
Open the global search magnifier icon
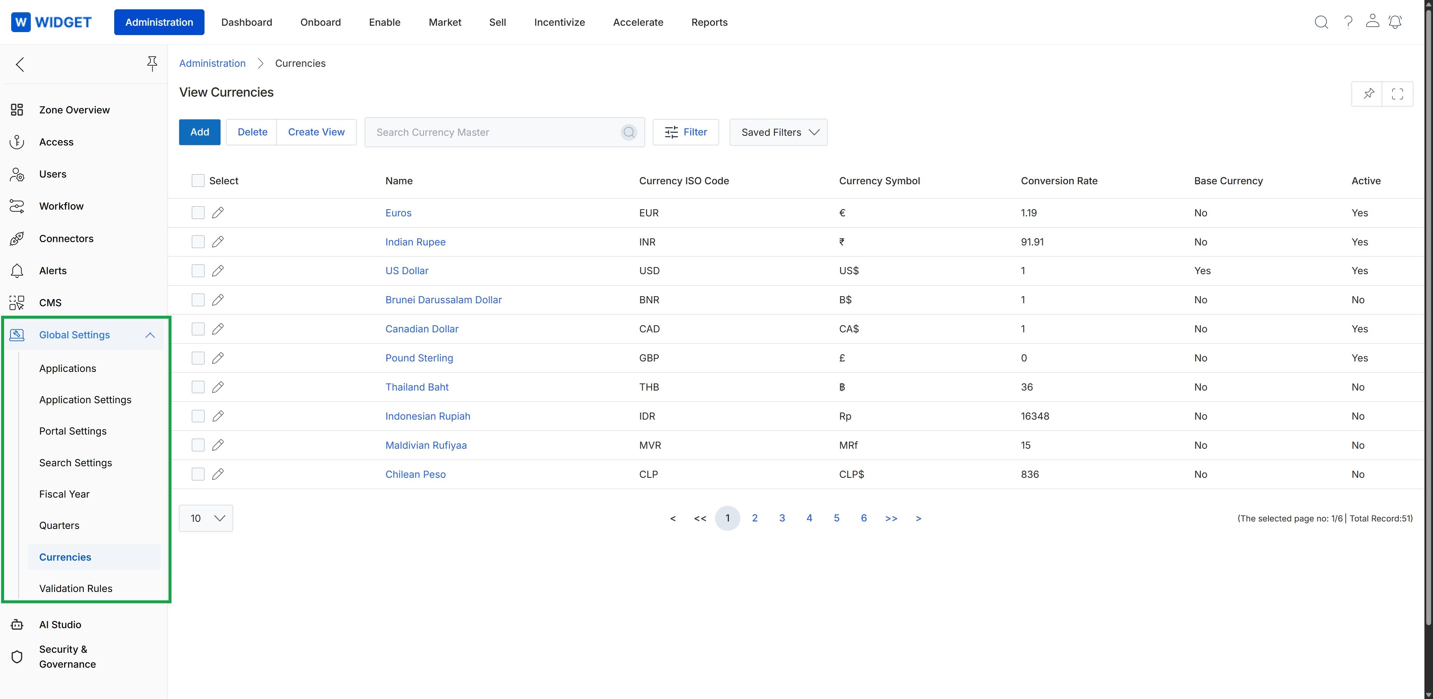1321,22
